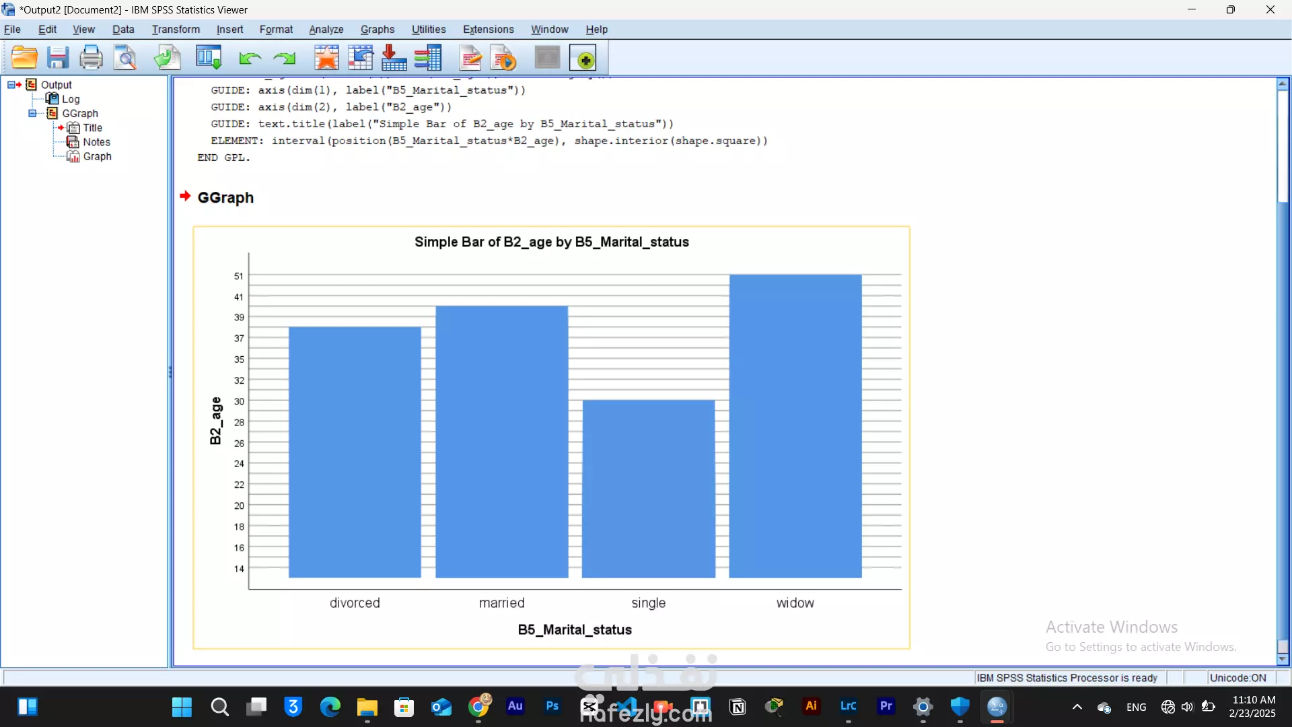Screen dimensions: 1292x727
Task: Click the Go to Case icon
Action: coord(361,58)
